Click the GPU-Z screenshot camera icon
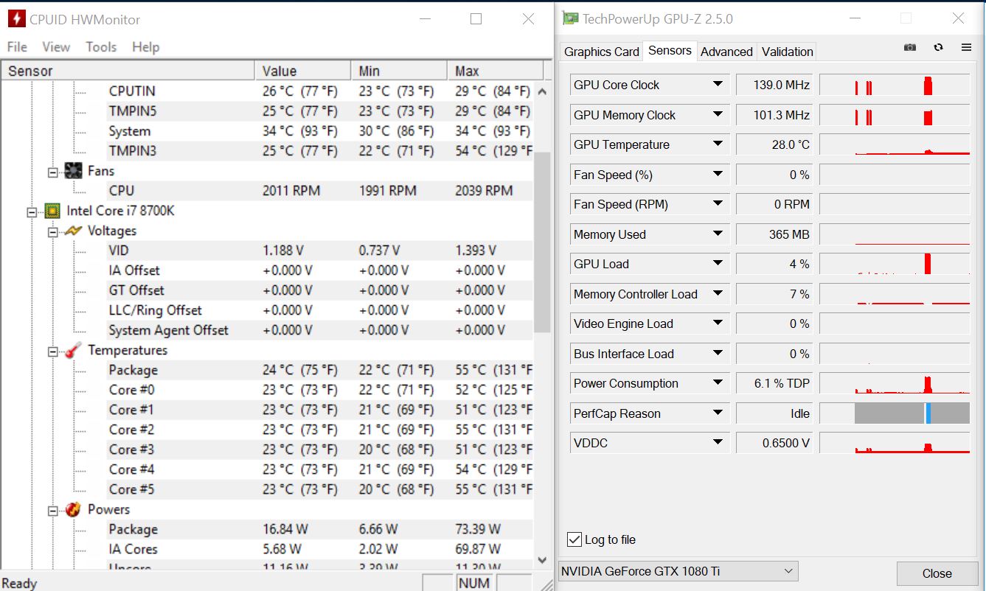Image resolution: width=986 pixels, height=591 pixels. pyautogui.click(x=910, y=47)
